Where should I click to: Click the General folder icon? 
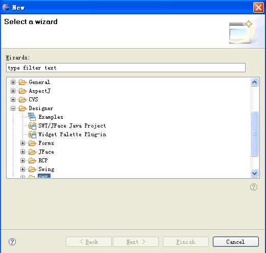[22, 82]
